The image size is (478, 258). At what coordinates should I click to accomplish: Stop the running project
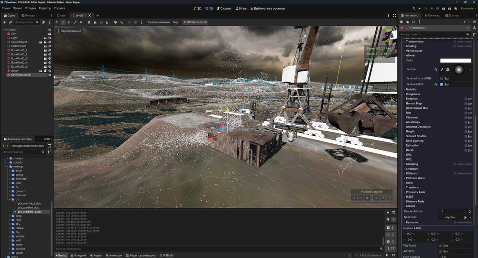[431, 9]
